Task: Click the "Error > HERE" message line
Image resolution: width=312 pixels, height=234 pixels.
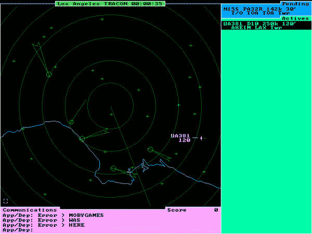Action: click(x=53, y=225)
